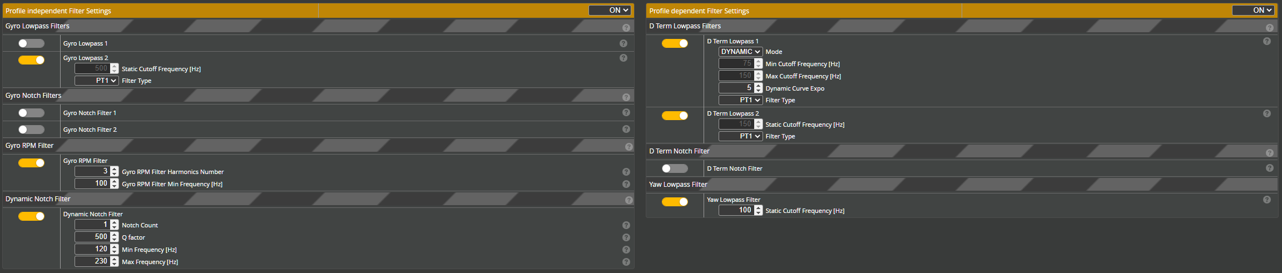Click help icon for Yaw Lowpass Filter
The height and width of the screenshot is (273, 1282).
1266,200
